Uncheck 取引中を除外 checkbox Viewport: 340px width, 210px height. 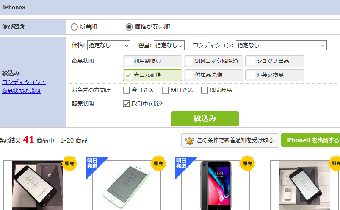point(126,104)
